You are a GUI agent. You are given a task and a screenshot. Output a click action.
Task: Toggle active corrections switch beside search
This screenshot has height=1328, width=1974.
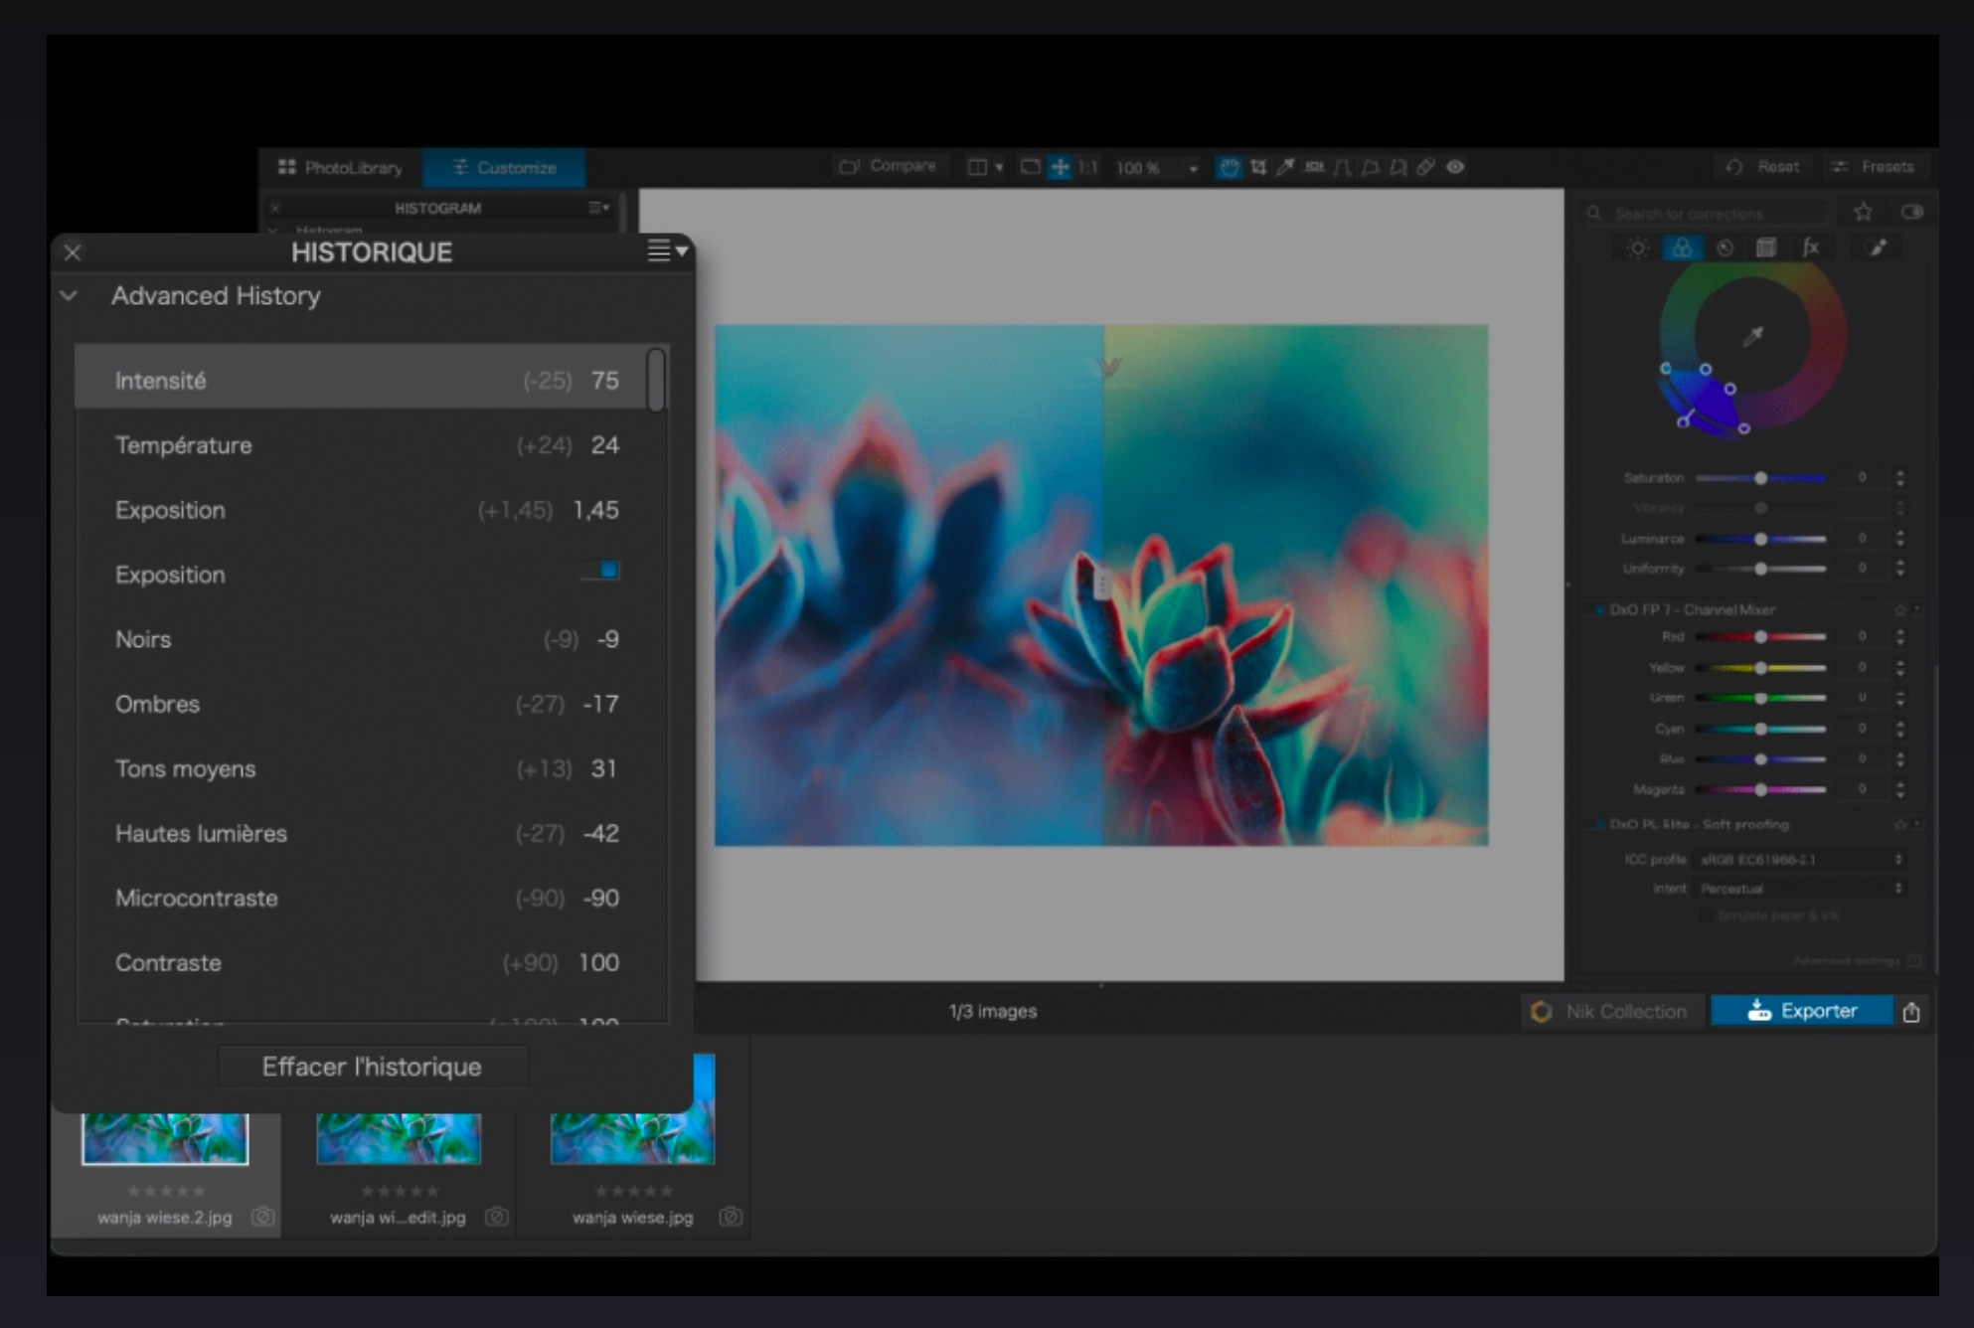click(1911, 212)
